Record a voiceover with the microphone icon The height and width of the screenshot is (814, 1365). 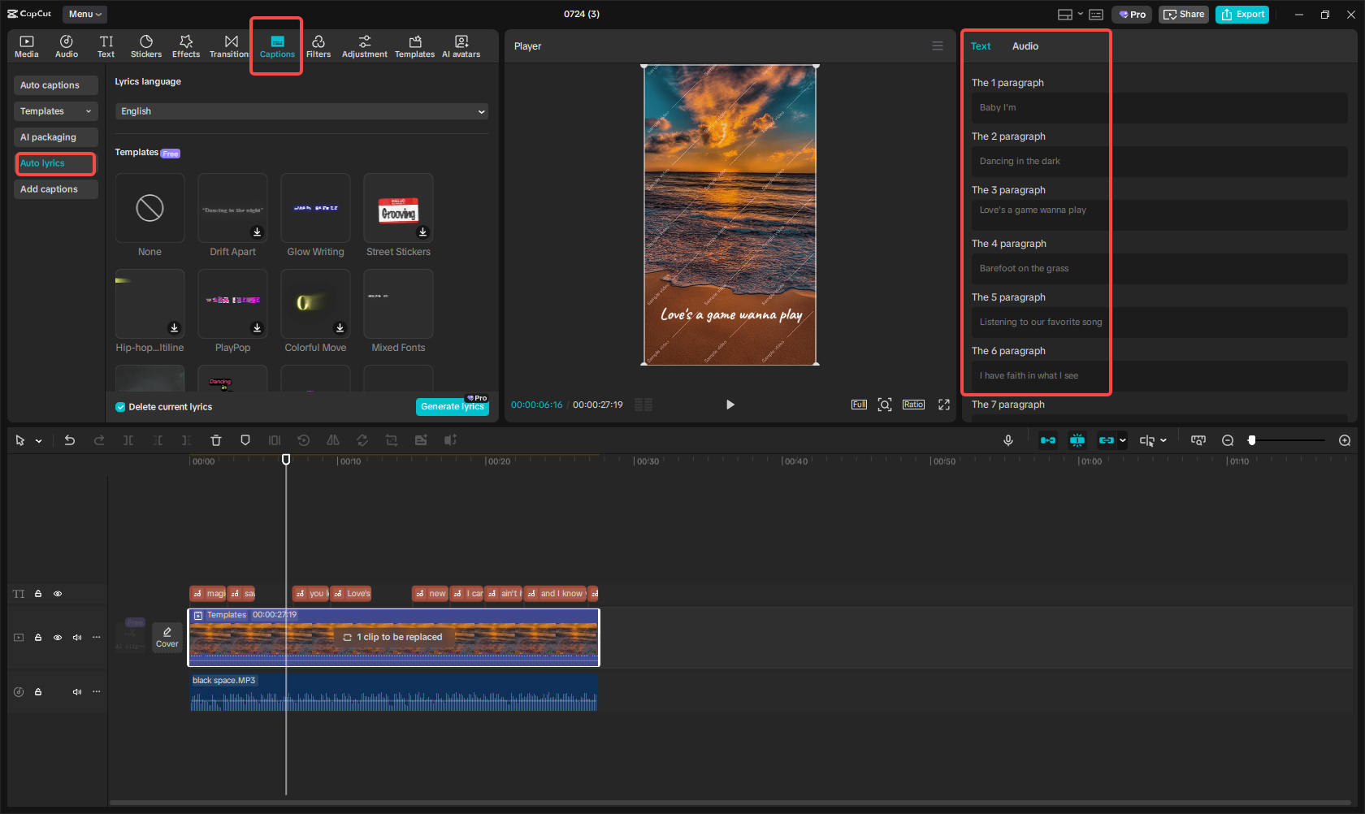click(1008, 439)
